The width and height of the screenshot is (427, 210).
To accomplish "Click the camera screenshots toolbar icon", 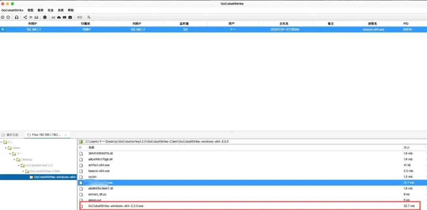I will pyautogui.click(x=70, y=17).
